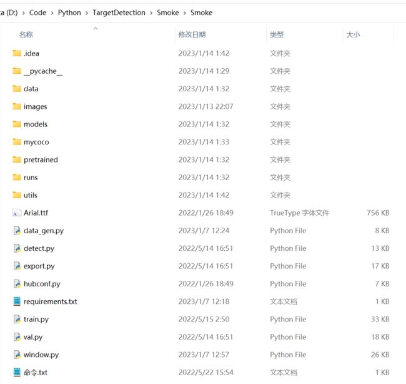Screen dimensions: 406x384
Task: Click the requirements.txt text file icon
Action: click(17, 301)
